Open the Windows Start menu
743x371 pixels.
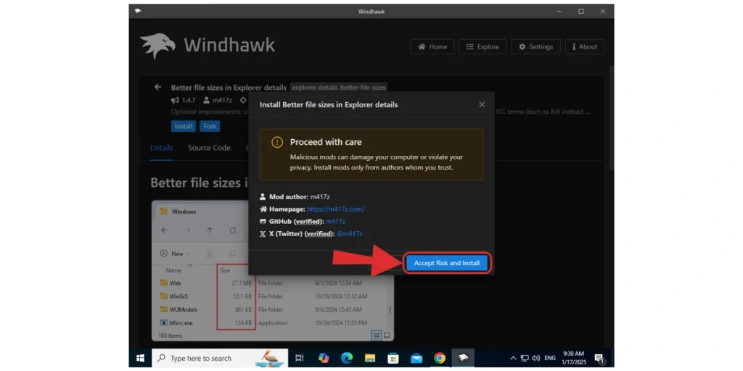click(140, 358)
